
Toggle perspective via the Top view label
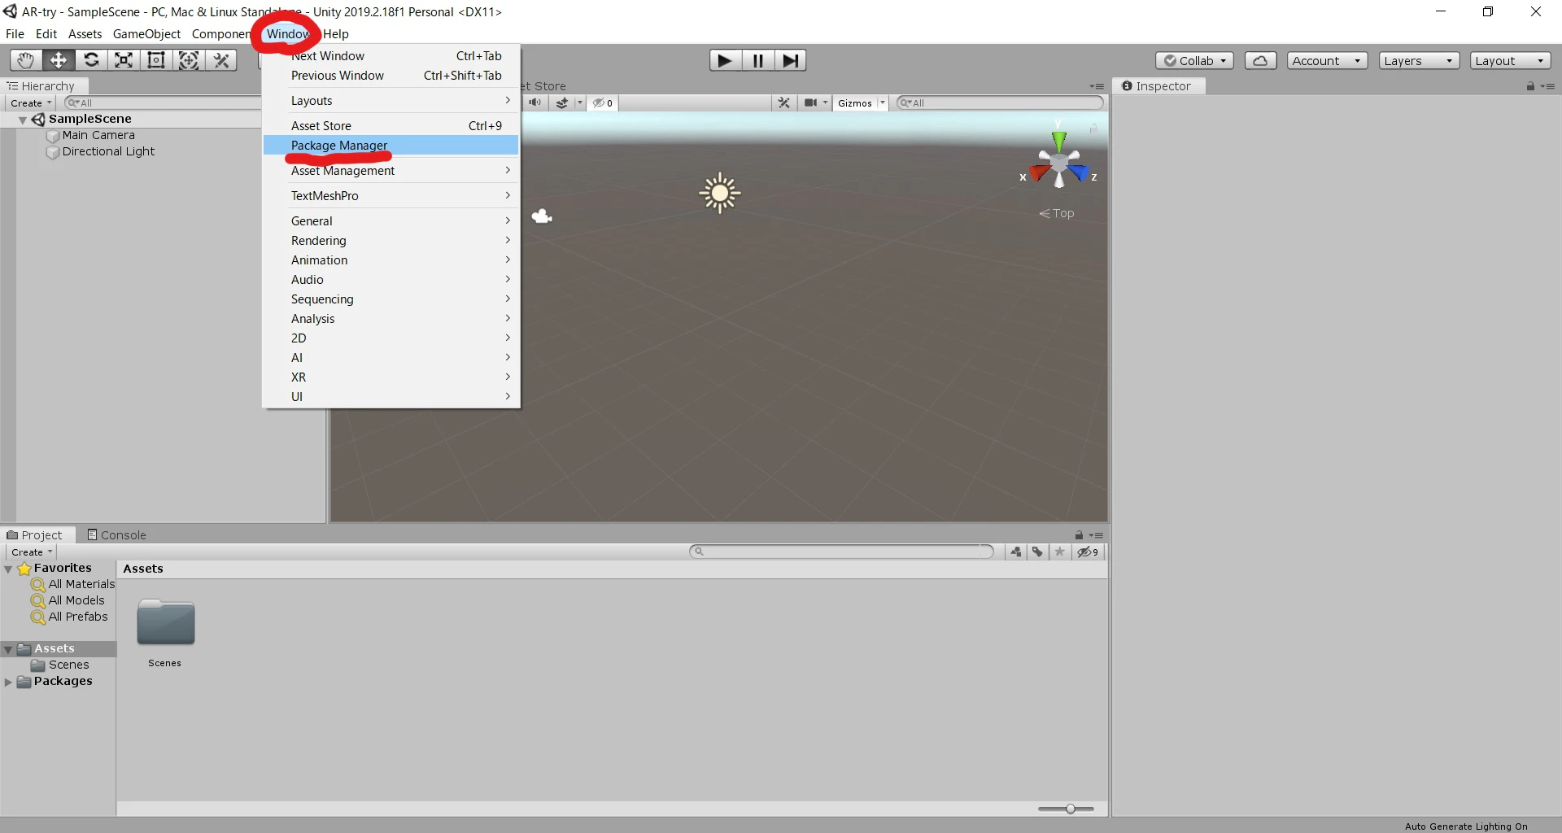1057,213
